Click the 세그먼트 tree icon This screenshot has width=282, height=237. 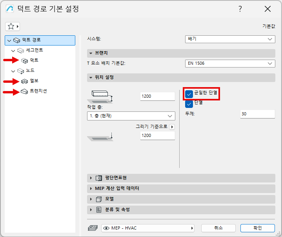tap(20, 51)
